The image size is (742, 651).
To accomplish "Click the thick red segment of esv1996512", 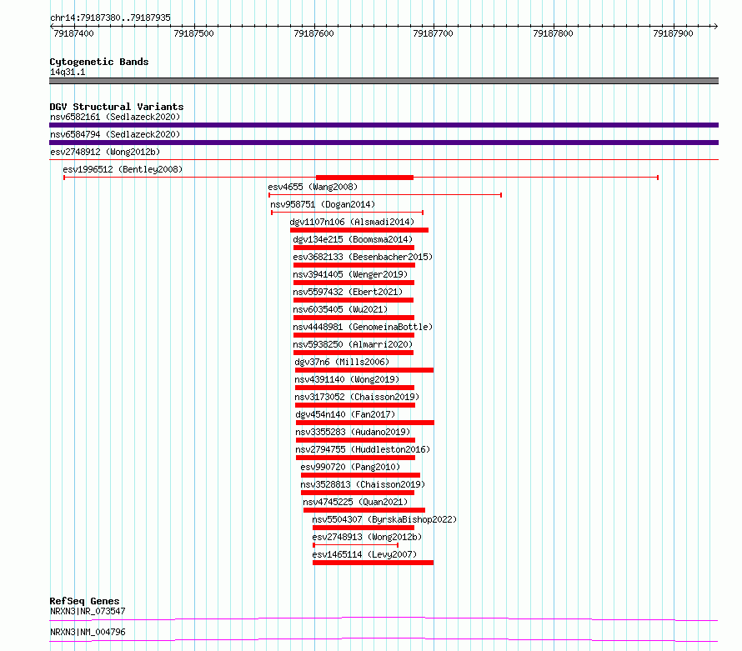I will pyautogui.click(x=364, y=178).
